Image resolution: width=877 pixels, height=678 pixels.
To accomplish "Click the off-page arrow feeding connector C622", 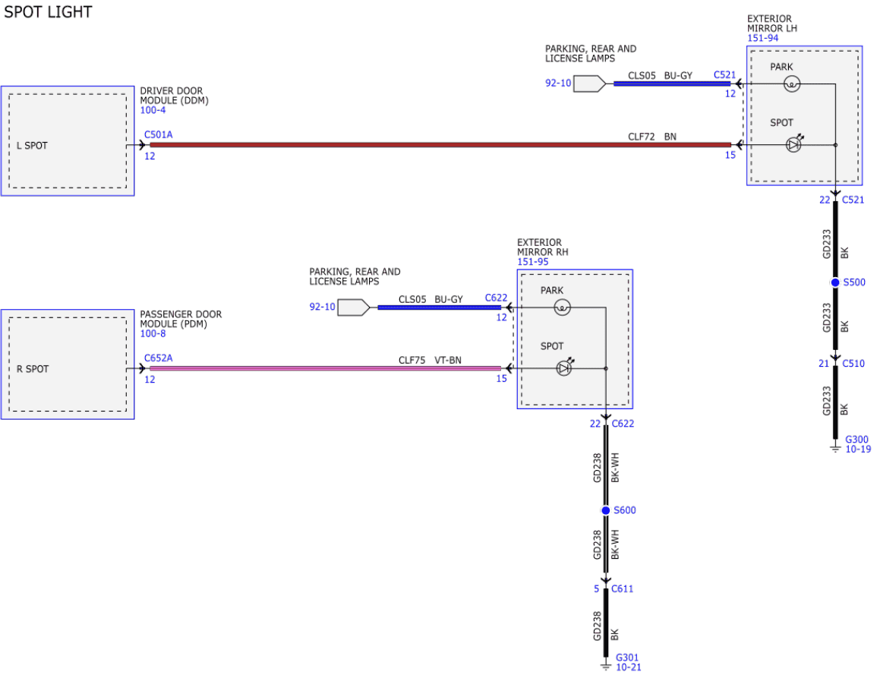I will [353, 307].
